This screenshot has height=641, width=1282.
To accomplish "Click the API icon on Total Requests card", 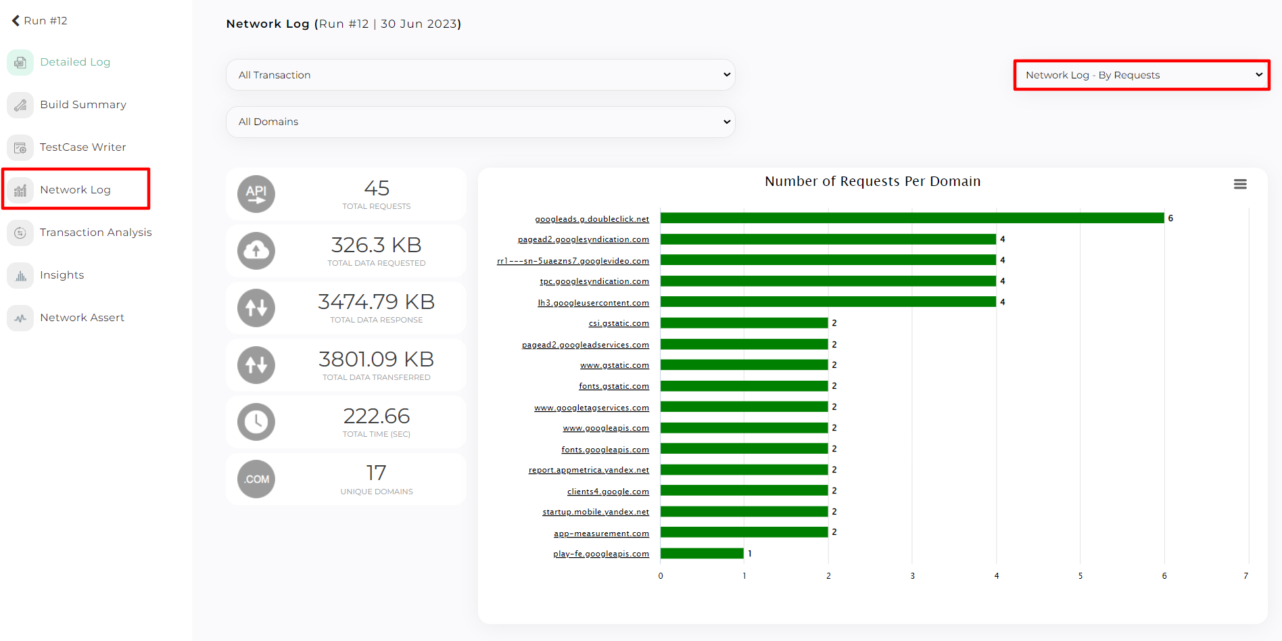I will coord(256,194).
